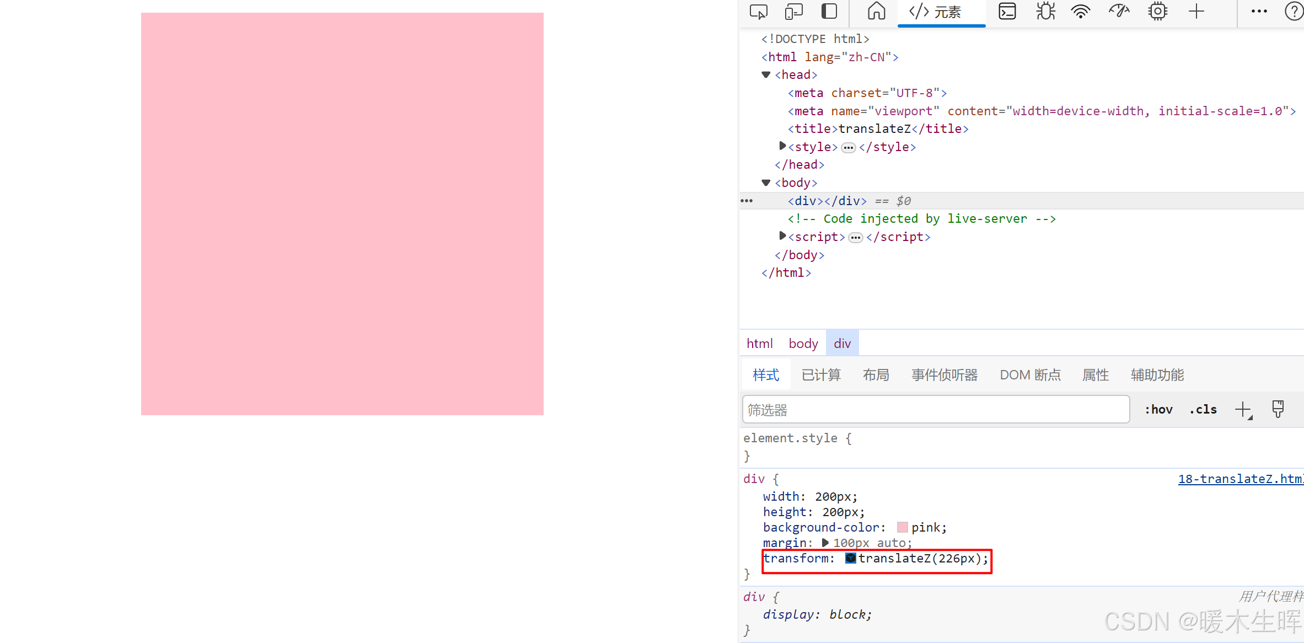Open the customize DevTools ellipsis menu

pos(1259,12)
